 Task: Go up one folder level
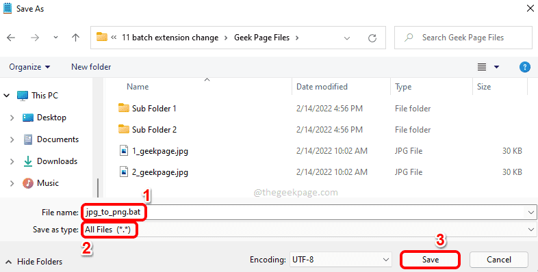click(x=75, y=38)
